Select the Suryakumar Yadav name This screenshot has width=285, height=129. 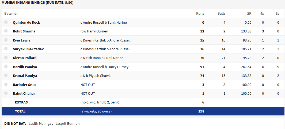[28, 49]
